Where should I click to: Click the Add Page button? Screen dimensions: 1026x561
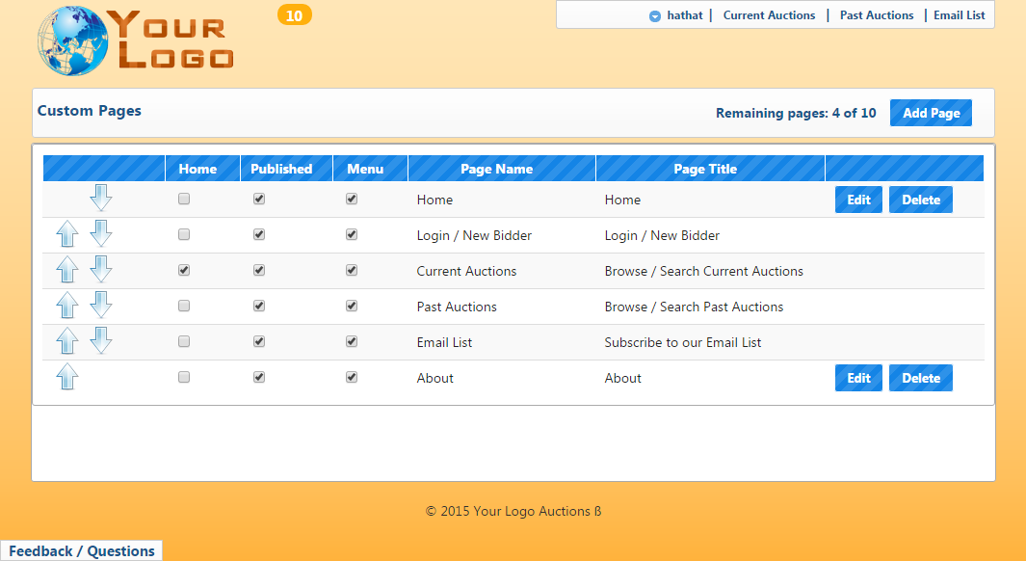pos(931,113)
